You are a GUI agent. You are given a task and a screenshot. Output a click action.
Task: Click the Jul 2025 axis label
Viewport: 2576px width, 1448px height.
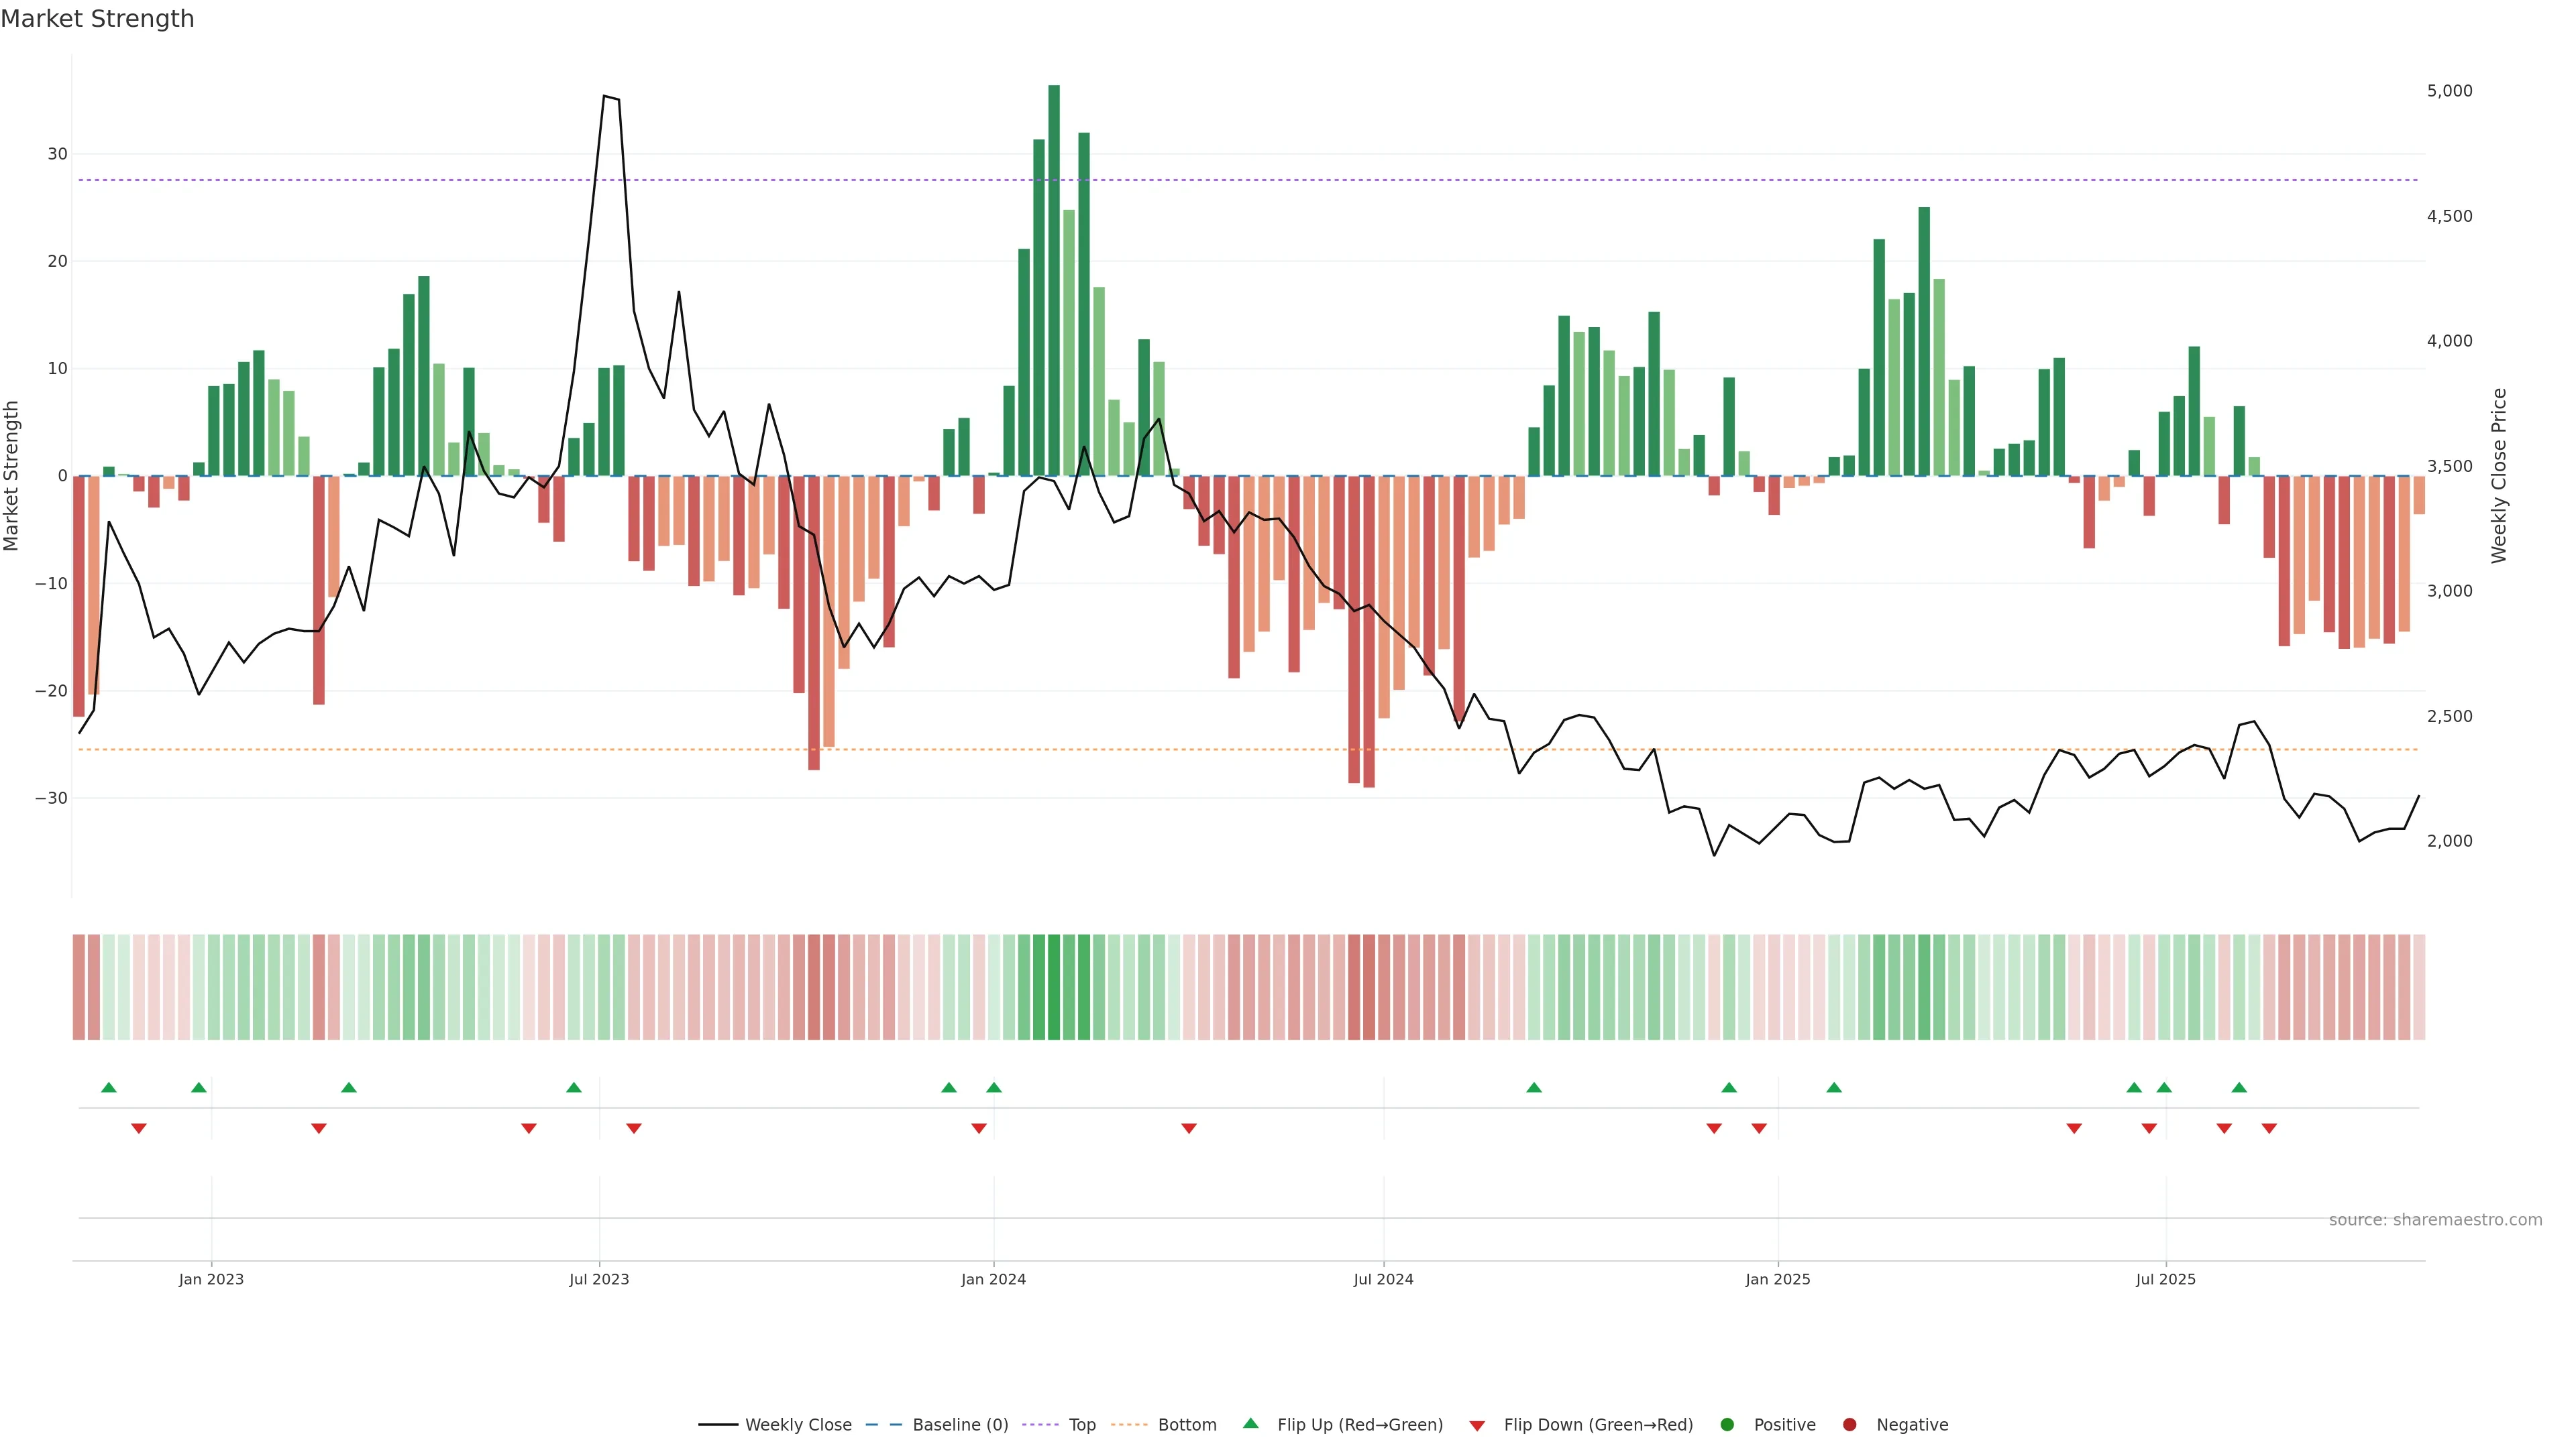point(2165,1279)
